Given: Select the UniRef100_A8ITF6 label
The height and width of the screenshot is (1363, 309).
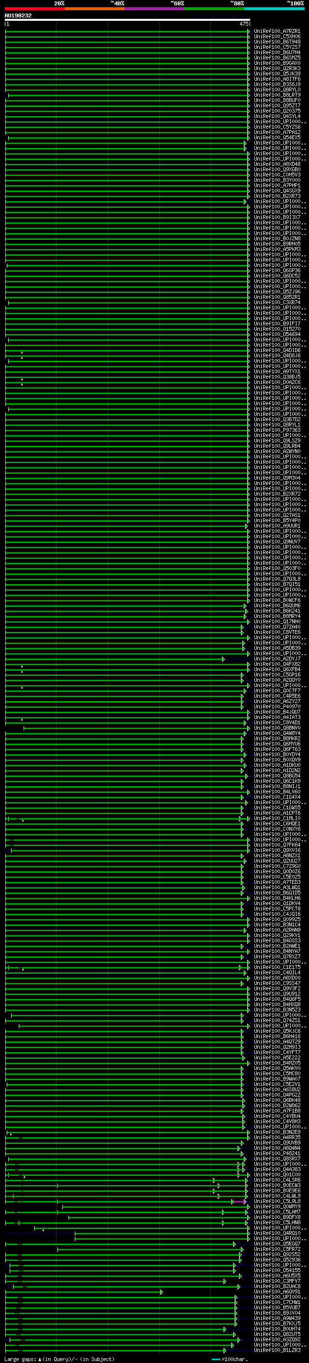Looking at the screenshot, I should coord(277,79).
